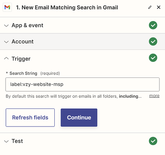Click green checkmark beside Test
The image size is (165, 155).
[153, 141]
